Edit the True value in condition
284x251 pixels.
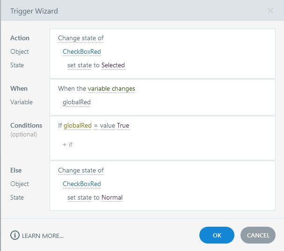pyautogui.click(x=123, y=125)
